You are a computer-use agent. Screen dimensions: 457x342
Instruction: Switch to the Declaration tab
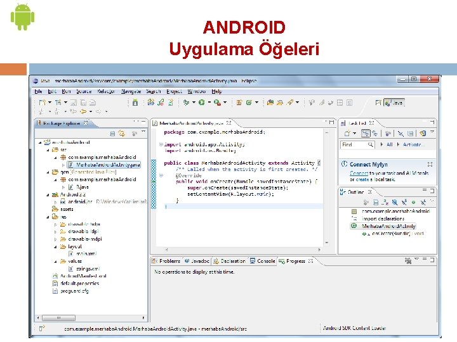point(230,261)
